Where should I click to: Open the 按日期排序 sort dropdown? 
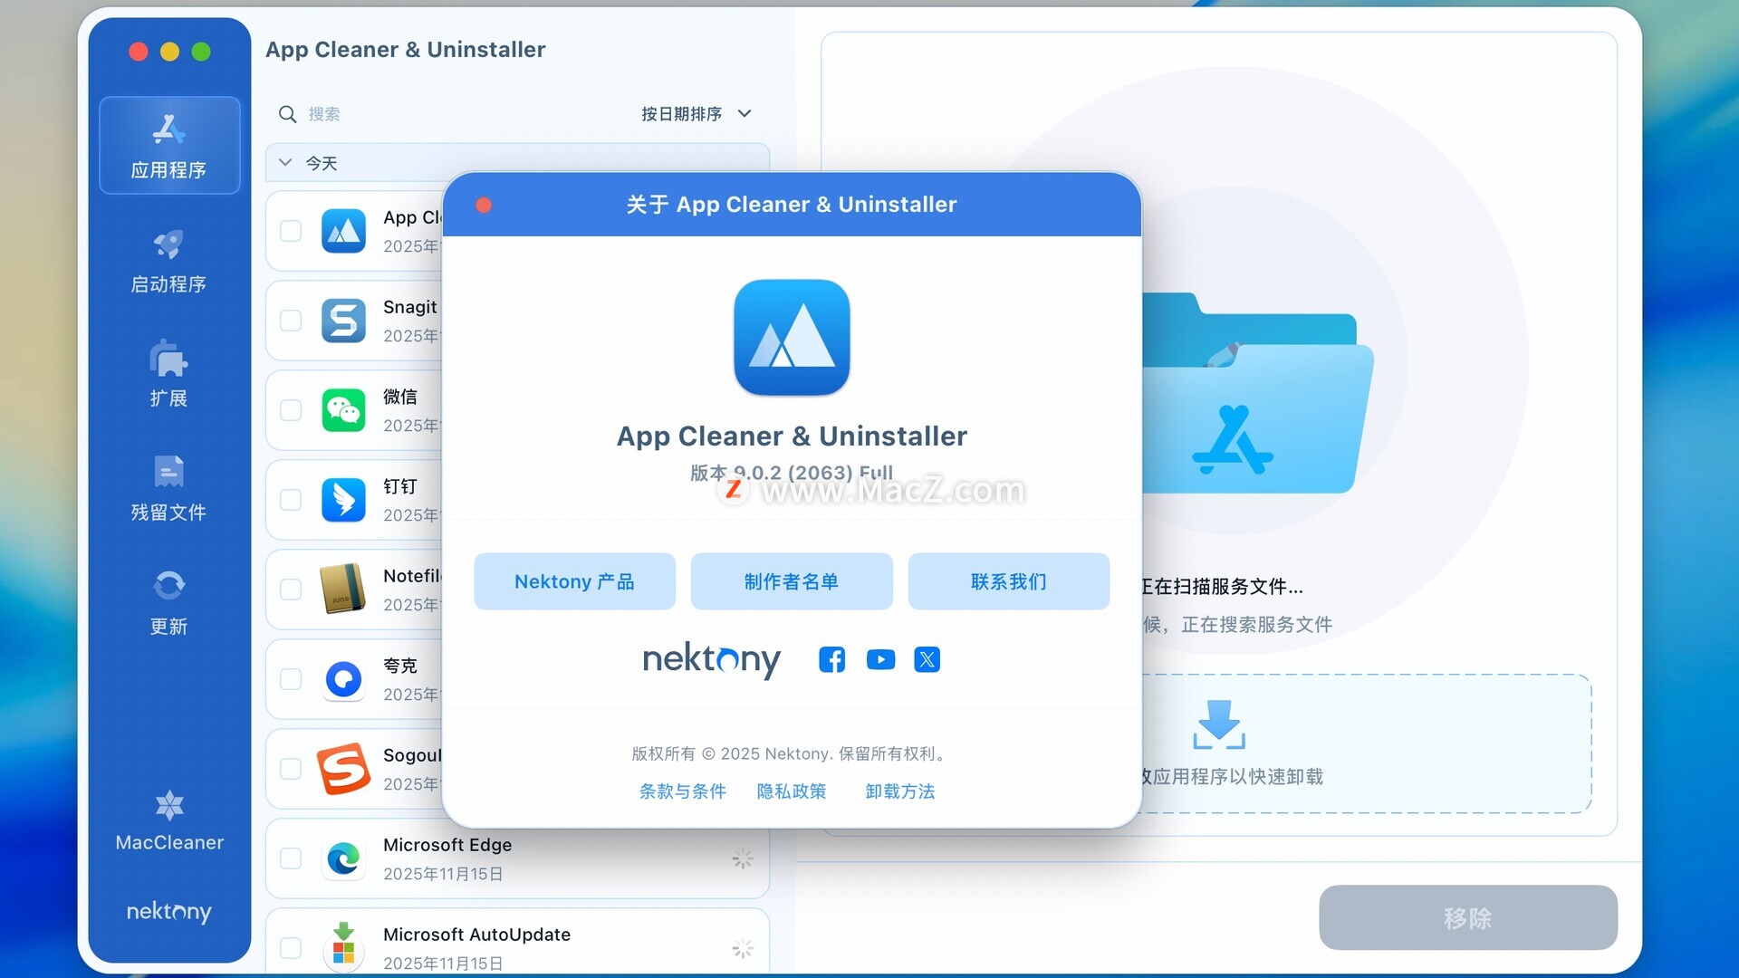click(x=696, y=114)
